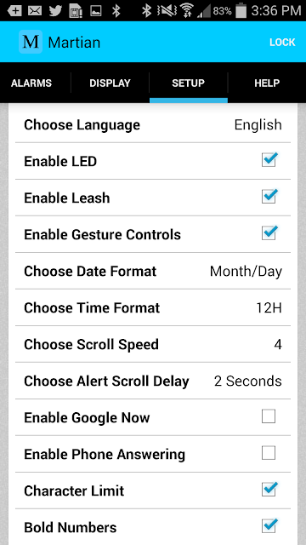Image resolution: width=306 pixels, height=545 pixels.
Task: Tap the plus notification icon at far left
Action: click(14, 11)
